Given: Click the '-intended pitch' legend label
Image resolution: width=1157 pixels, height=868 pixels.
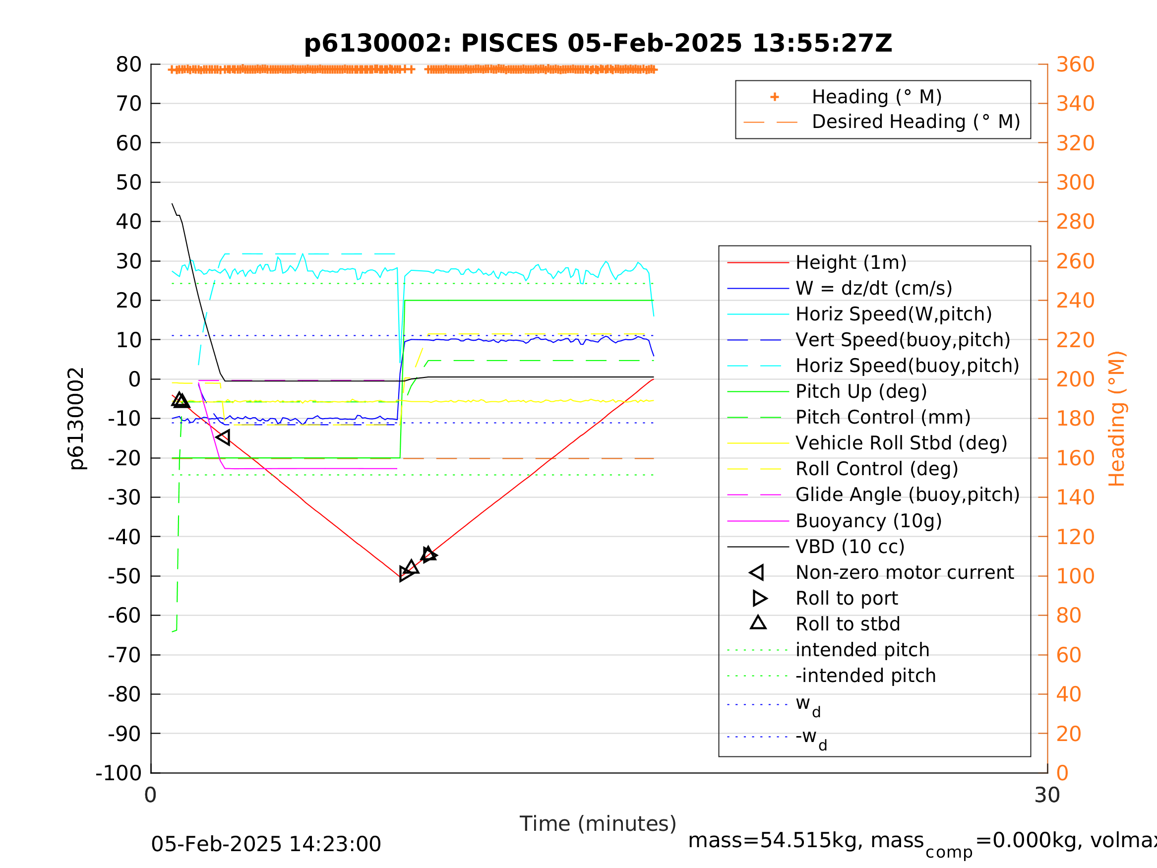Looking at the screenshot, I should point(866,676).
